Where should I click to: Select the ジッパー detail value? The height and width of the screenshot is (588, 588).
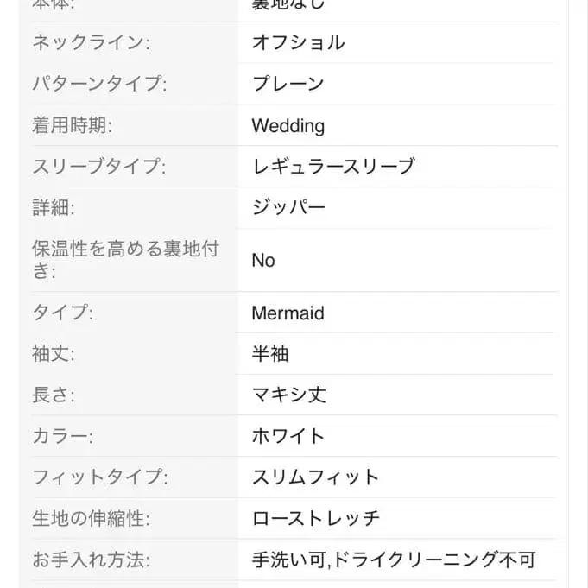click(x=288, y=208)
